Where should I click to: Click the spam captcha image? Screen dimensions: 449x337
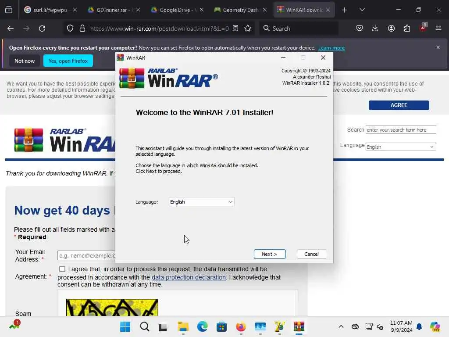pos(112,307)
